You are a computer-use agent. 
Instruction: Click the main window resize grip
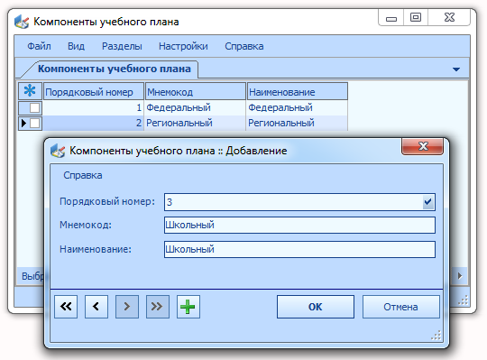tap(463, 300)
